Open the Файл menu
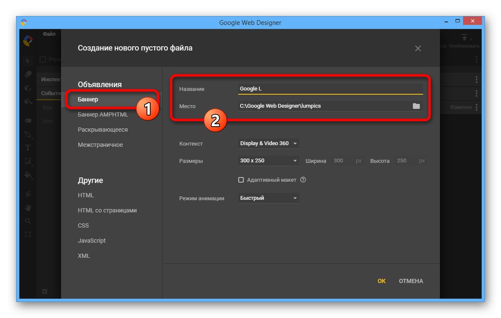 click(x=49, y=34)
